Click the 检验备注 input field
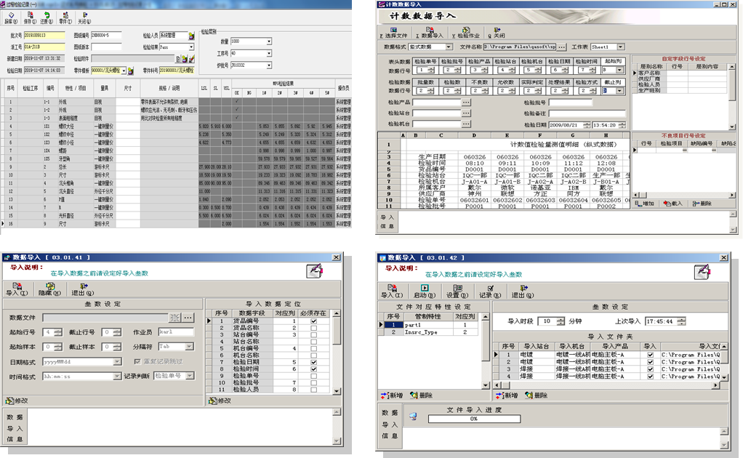Screen dimensions: 743x458 pyautogui.click(x=587, y=113)
